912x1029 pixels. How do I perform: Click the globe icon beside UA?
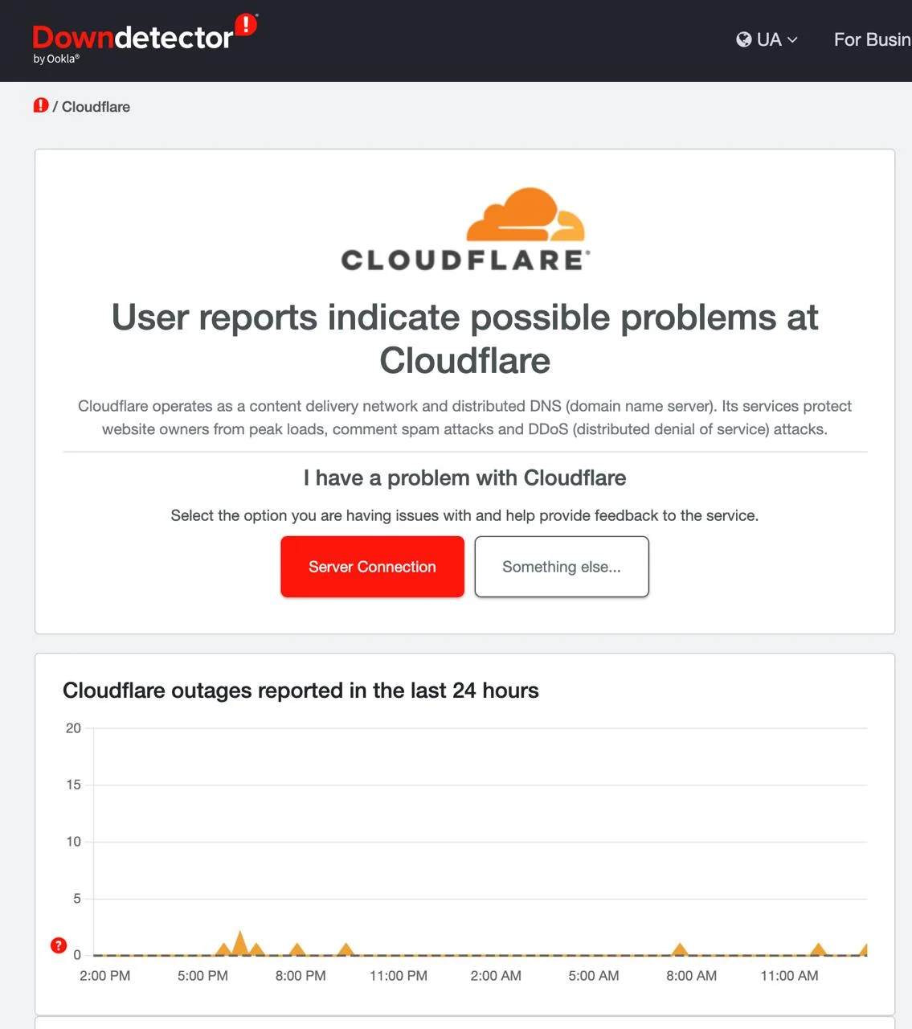point(744,39)
